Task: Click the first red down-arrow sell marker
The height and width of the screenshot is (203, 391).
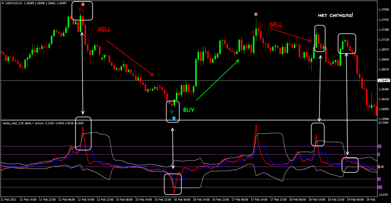Action: pos(80,10)
